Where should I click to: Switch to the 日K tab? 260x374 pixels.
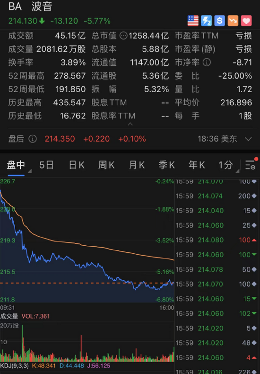(77, 165)
